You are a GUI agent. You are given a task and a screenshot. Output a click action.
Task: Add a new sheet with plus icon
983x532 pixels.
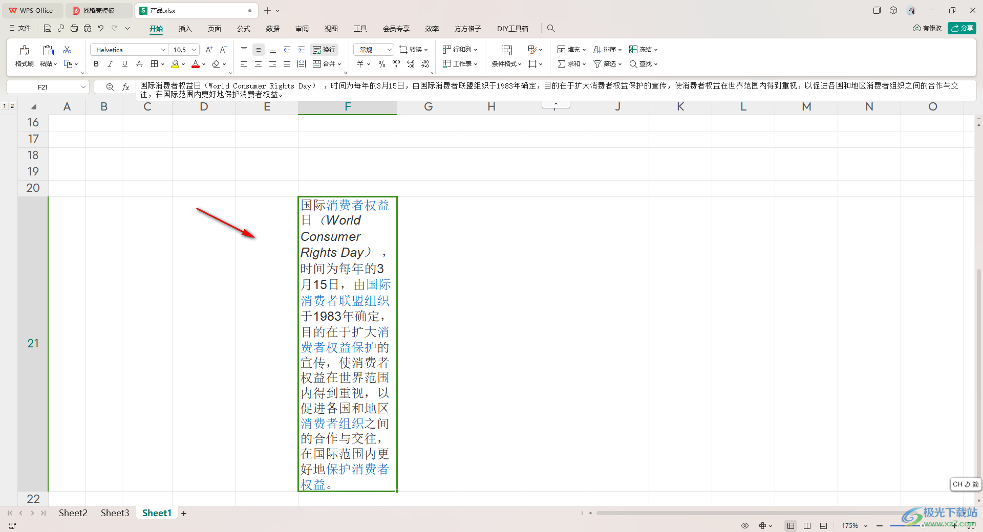[184, 514]
